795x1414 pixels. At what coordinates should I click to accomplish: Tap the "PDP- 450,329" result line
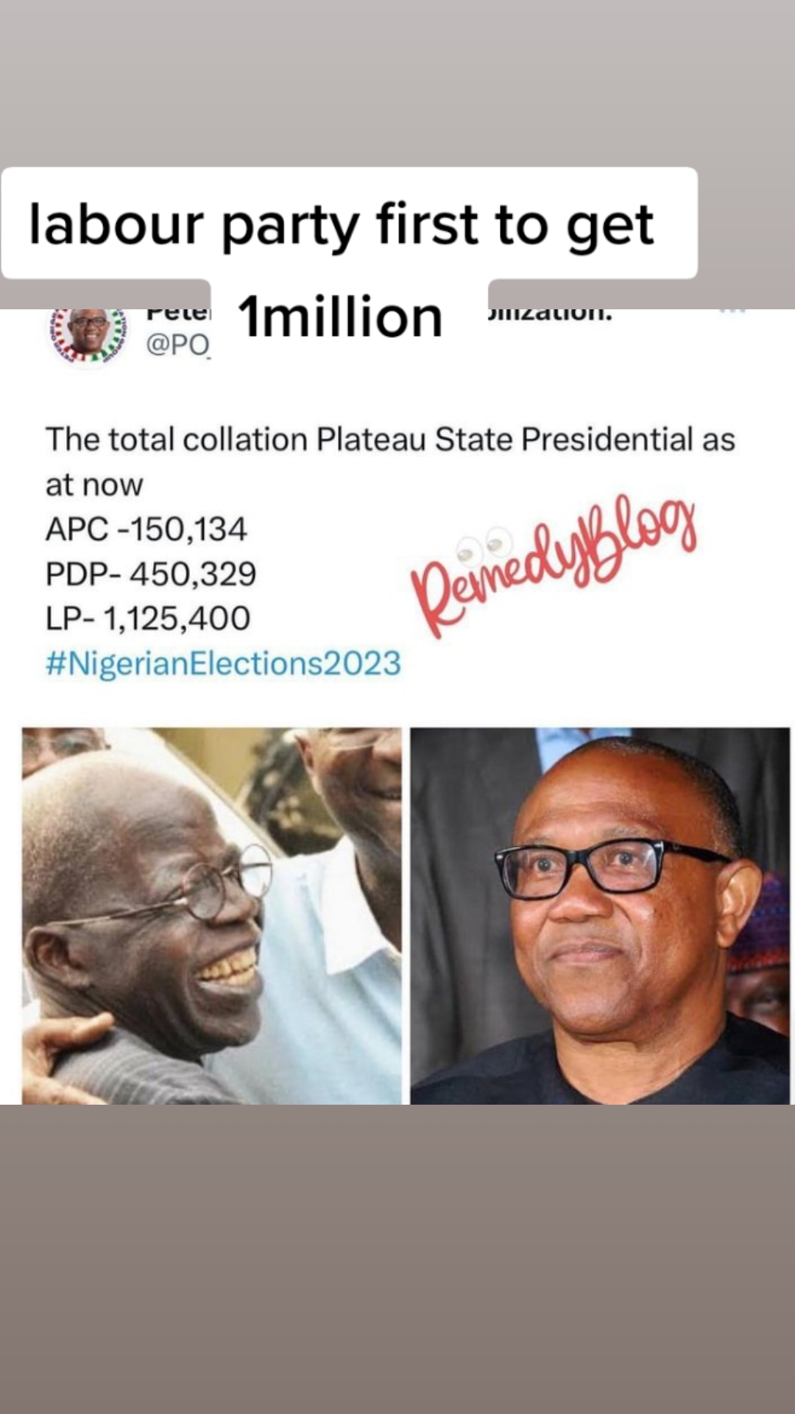click(151, 574)
